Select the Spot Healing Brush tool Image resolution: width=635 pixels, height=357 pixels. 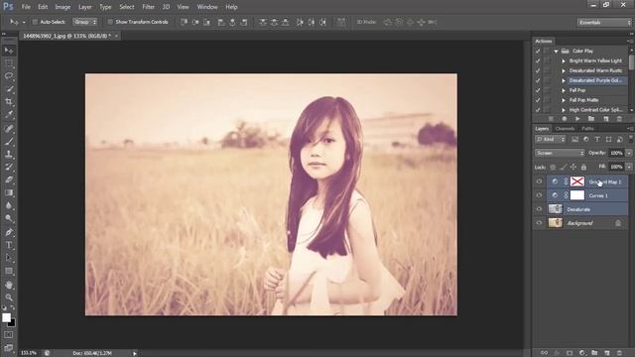[9, 129]
